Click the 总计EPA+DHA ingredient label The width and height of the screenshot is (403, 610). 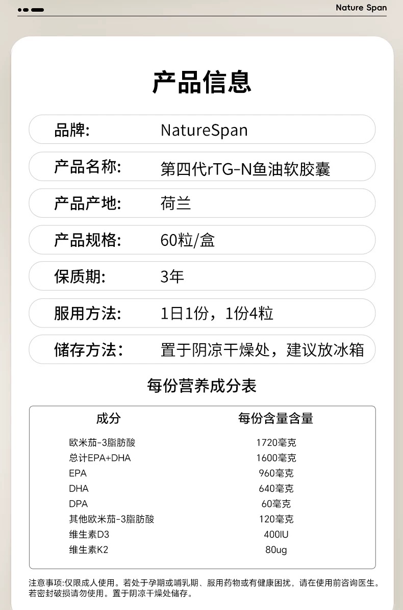[100, 458]
